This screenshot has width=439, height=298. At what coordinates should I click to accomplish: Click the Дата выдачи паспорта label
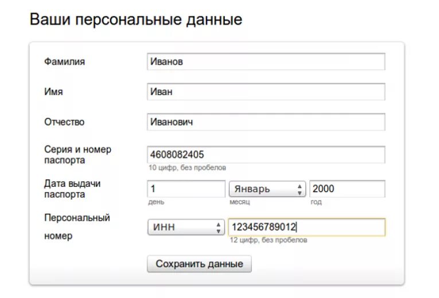[x=72, y=189]
